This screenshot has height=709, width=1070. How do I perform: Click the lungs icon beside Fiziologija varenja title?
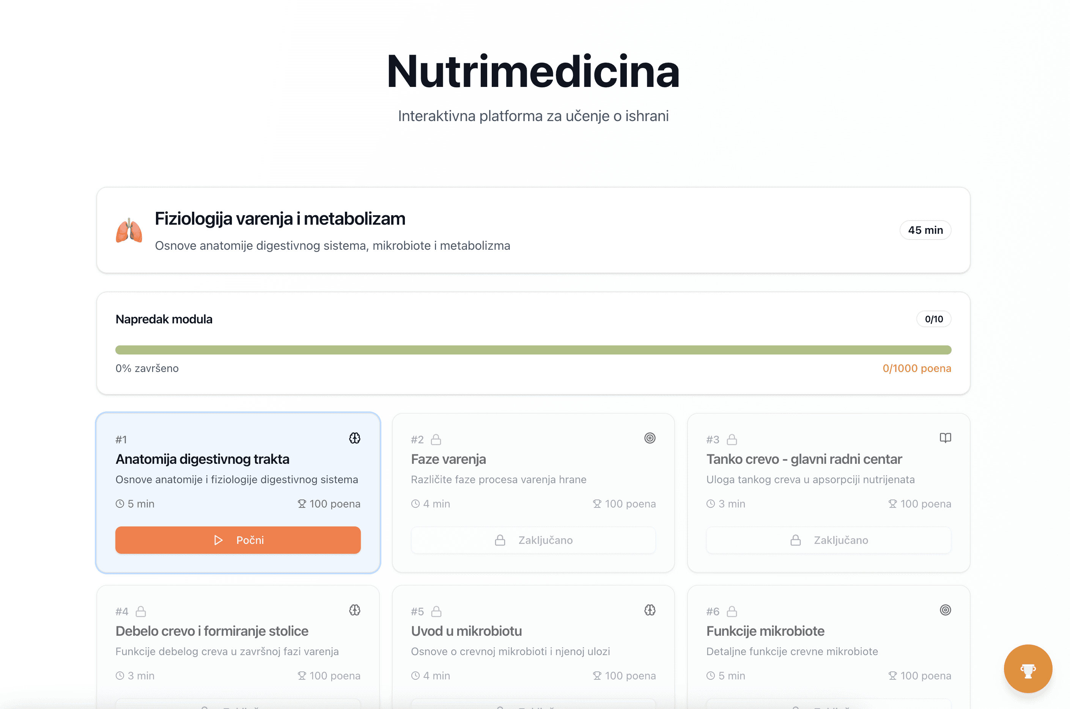point(129,231)
